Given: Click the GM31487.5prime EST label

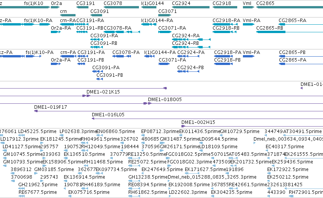Looking at the screenshot, I should pyautogui.click(x=180, y=139).
